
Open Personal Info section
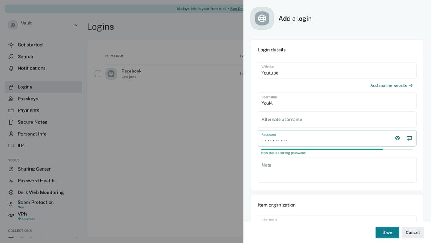point(43,134)
